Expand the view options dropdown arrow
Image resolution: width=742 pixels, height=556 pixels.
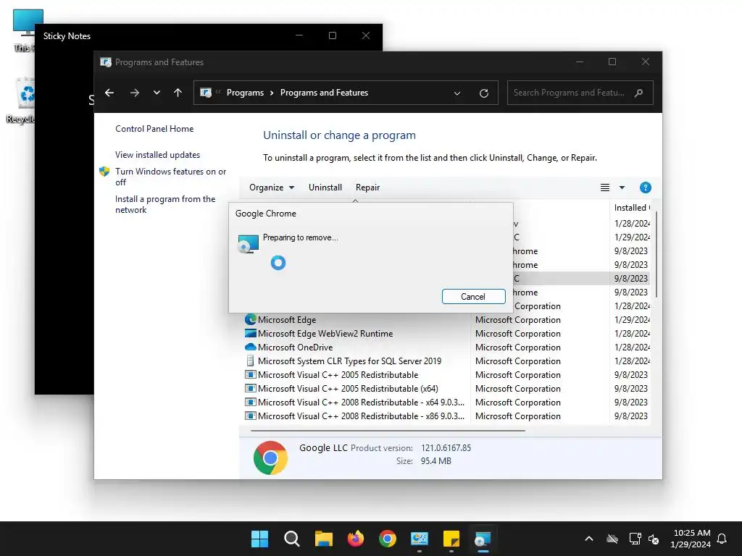(622, 188)
